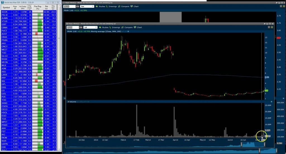Open the 5m chart's dropdown arrow menu
Image resolution: width=286 pixels, height=154 pixels.
[x=281, y=6]
